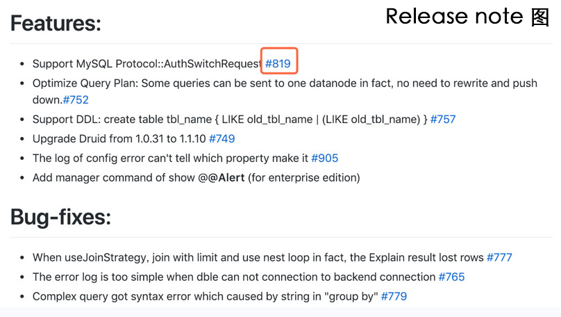Click the log of config error text
The width and height of the screenshot is (561, 317).
tap(170, 158)
